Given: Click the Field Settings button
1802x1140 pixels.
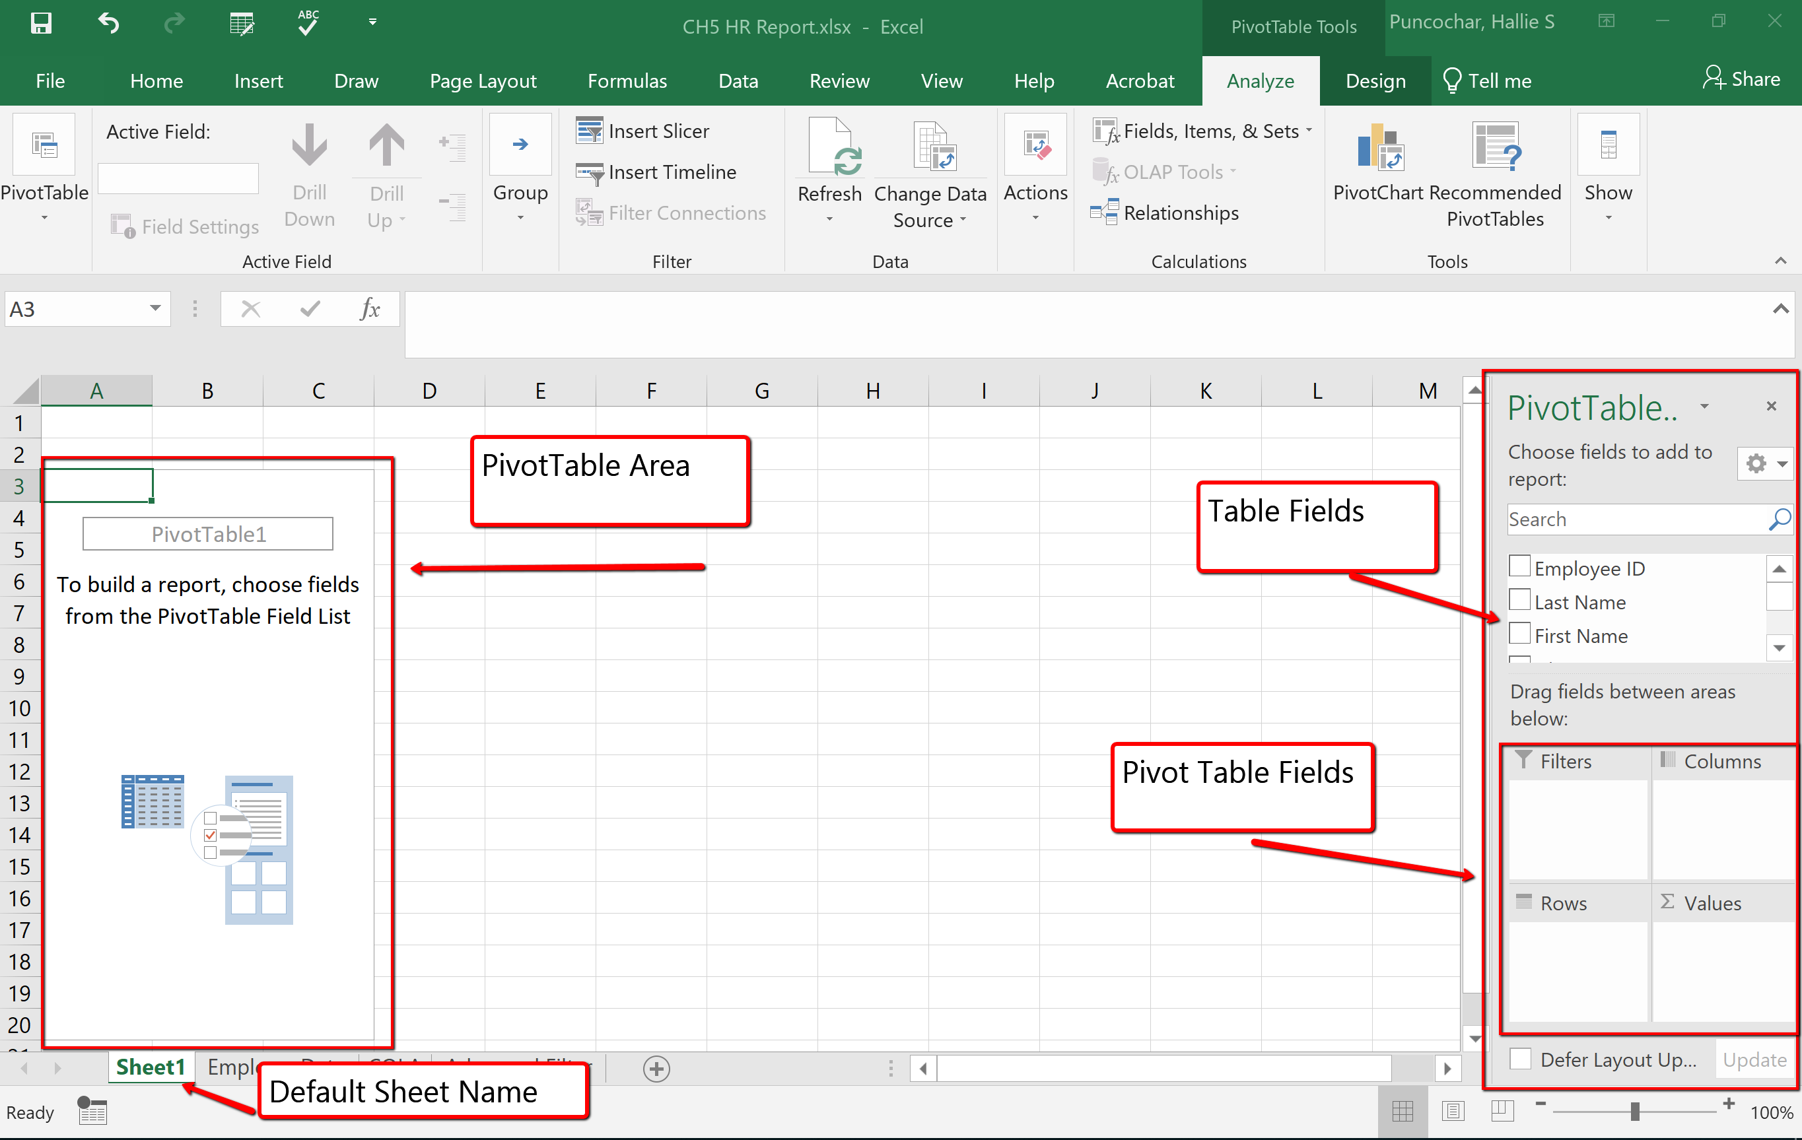Looking at the screenshot, I should (x=189, y=226).
